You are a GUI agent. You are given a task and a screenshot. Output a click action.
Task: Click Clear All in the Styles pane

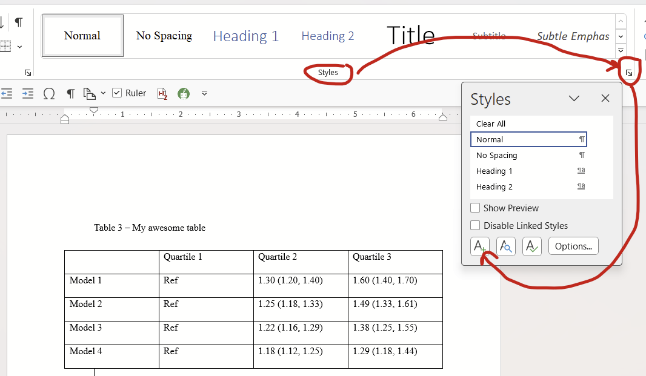(x=491, y=124)
